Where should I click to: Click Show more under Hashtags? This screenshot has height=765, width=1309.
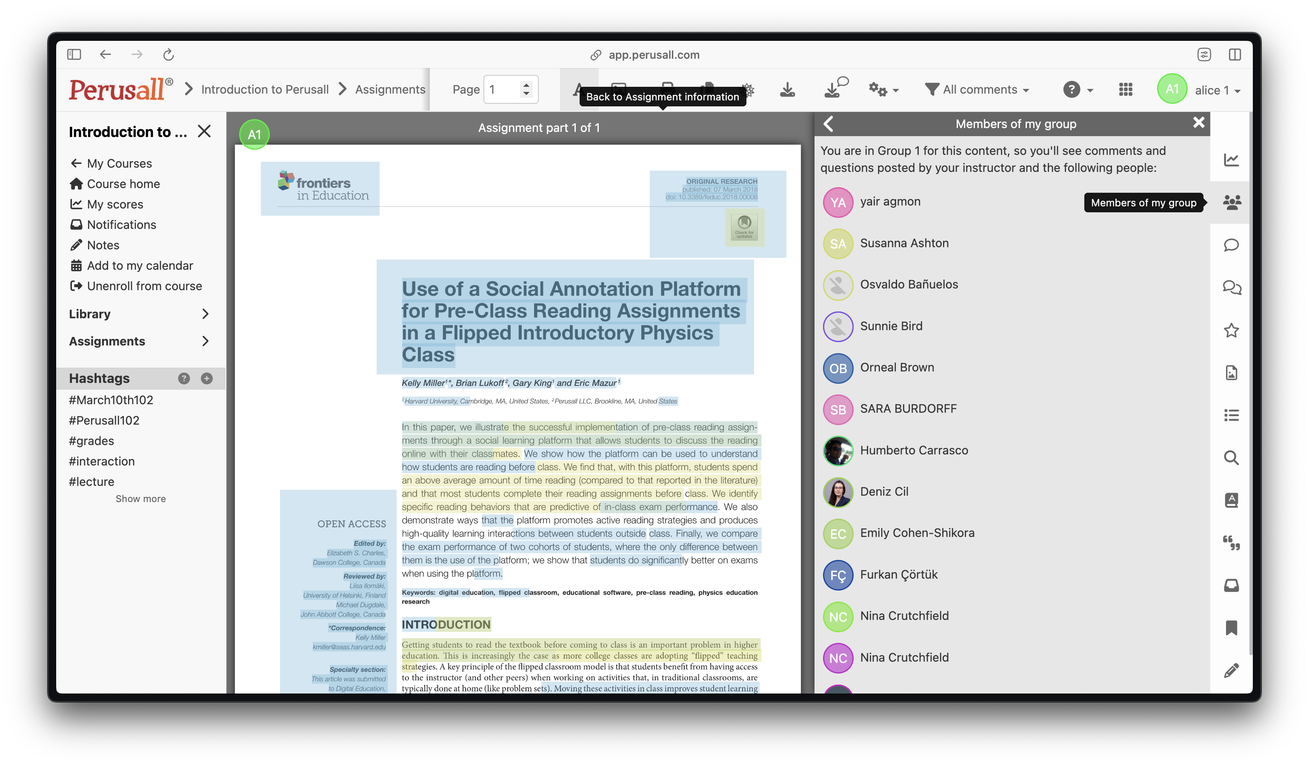[x=140, y=499]
